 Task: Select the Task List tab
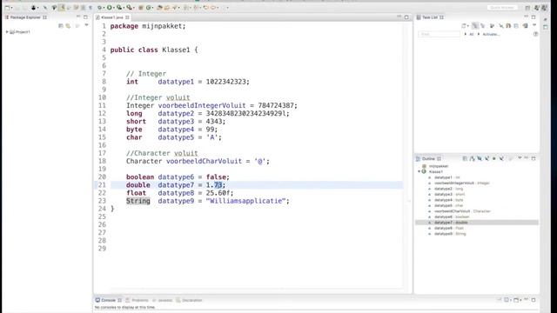coord(430,17)
